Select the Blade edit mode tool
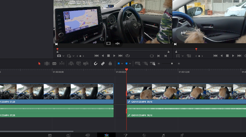Screen dimensions: 246x137 coord(62,64)
